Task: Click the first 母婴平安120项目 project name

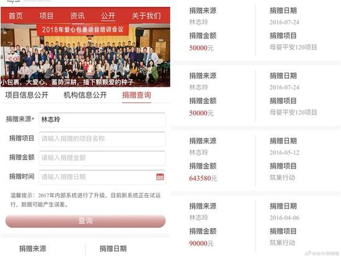Action: click(x=293, y=47)
